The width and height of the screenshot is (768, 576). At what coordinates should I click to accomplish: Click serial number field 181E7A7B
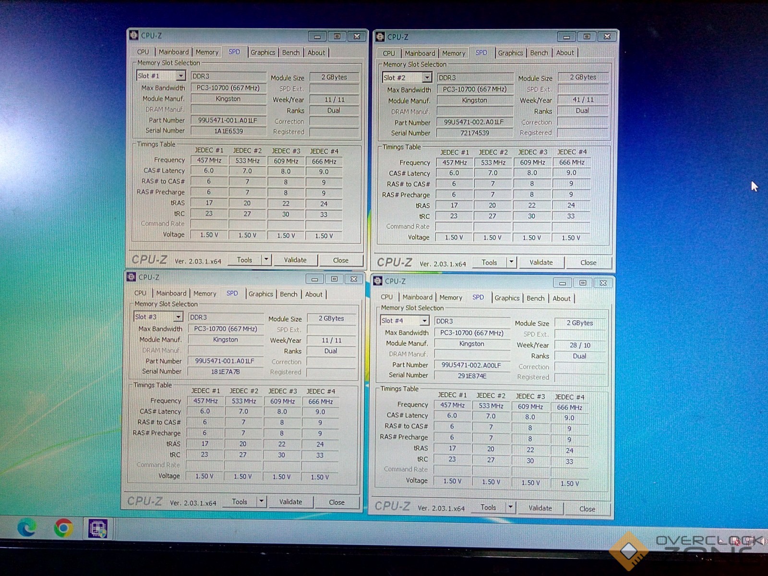(226, 372)
